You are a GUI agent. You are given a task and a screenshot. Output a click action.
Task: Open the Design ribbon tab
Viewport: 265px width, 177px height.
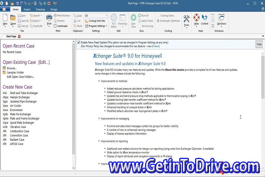pos(54,10)
